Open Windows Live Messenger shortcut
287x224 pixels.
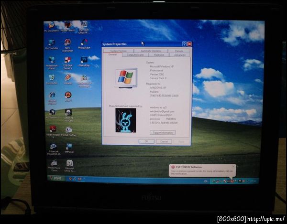pos(84,81)
